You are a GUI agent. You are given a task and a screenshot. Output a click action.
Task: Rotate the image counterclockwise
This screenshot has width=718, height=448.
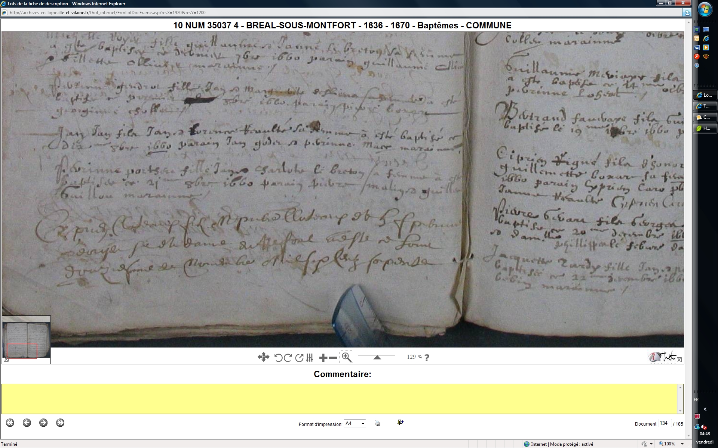(x=278, y=358)
